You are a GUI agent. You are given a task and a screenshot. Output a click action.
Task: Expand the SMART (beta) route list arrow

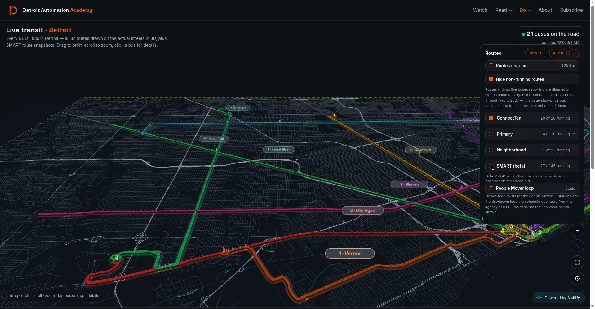click(574, 166)
